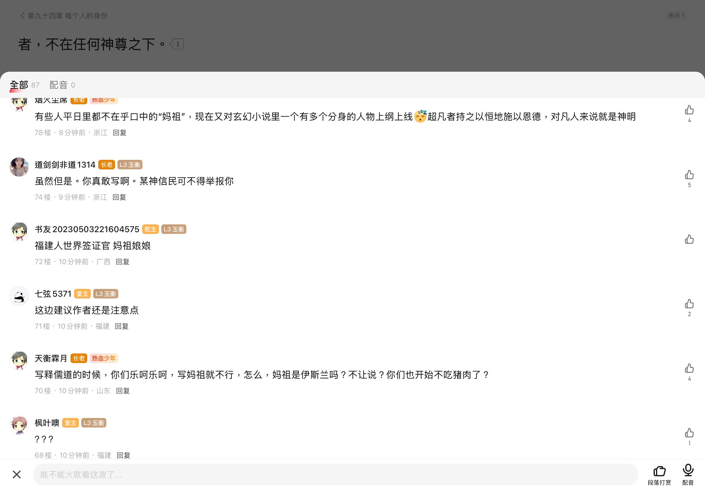Image resolution: width=705 pixels, height=490 pixels.
Task: Tap paragraph text 者，不在任何神尊之下
Action: click(x=92, y=44)
